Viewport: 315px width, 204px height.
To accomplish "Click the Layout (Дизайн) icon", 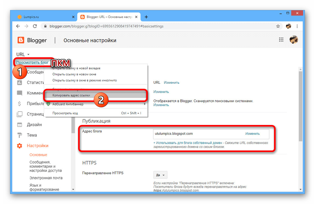I will 20,125.
